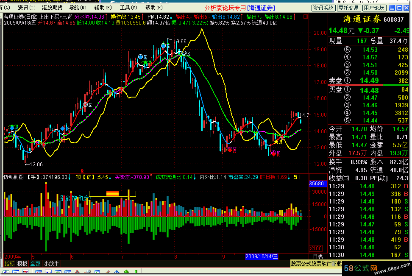Click the 市盈率:24.29 sub-chart label
The width and height of the screenshot is (412, 276).
[243, 177]
